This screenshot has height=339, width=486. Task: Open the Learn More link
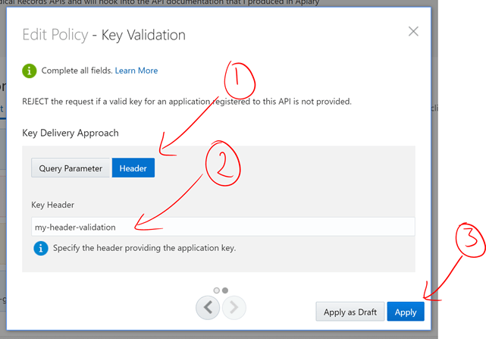pos(136,71)
